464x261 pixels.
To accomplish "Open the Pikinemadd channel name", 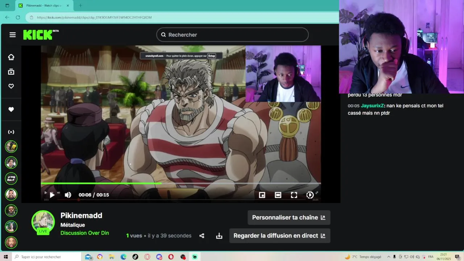I will tap(81, 215).
